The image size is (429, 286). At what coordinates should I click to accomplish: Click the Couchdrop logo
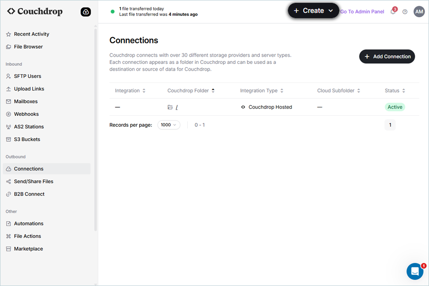point(35,11)
